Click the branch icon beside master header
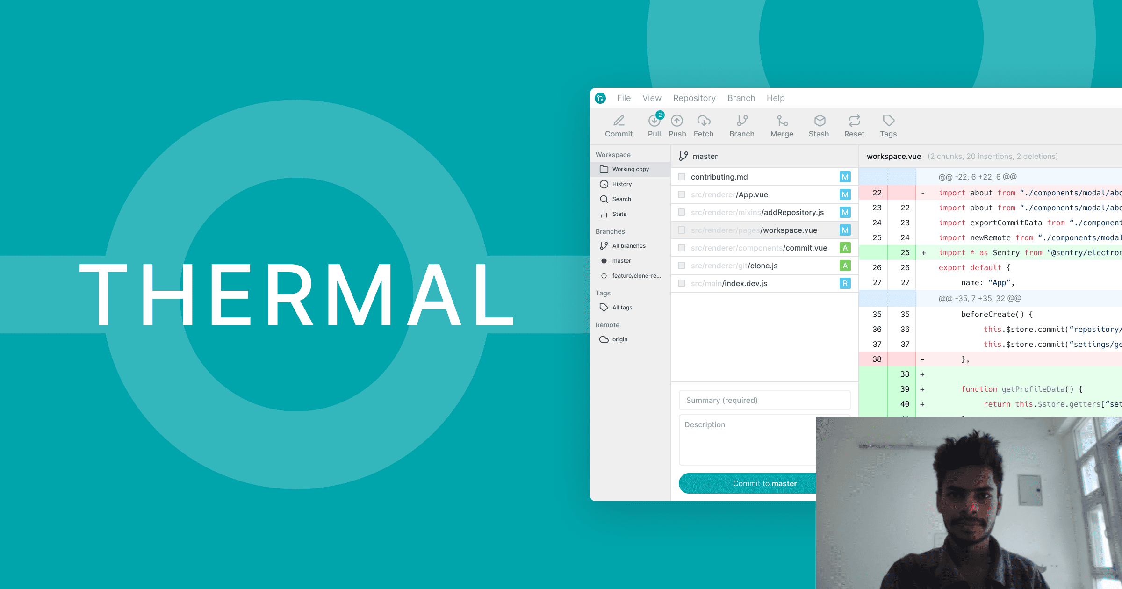The width and height of the screenshot is (1122, 589). 683,156
